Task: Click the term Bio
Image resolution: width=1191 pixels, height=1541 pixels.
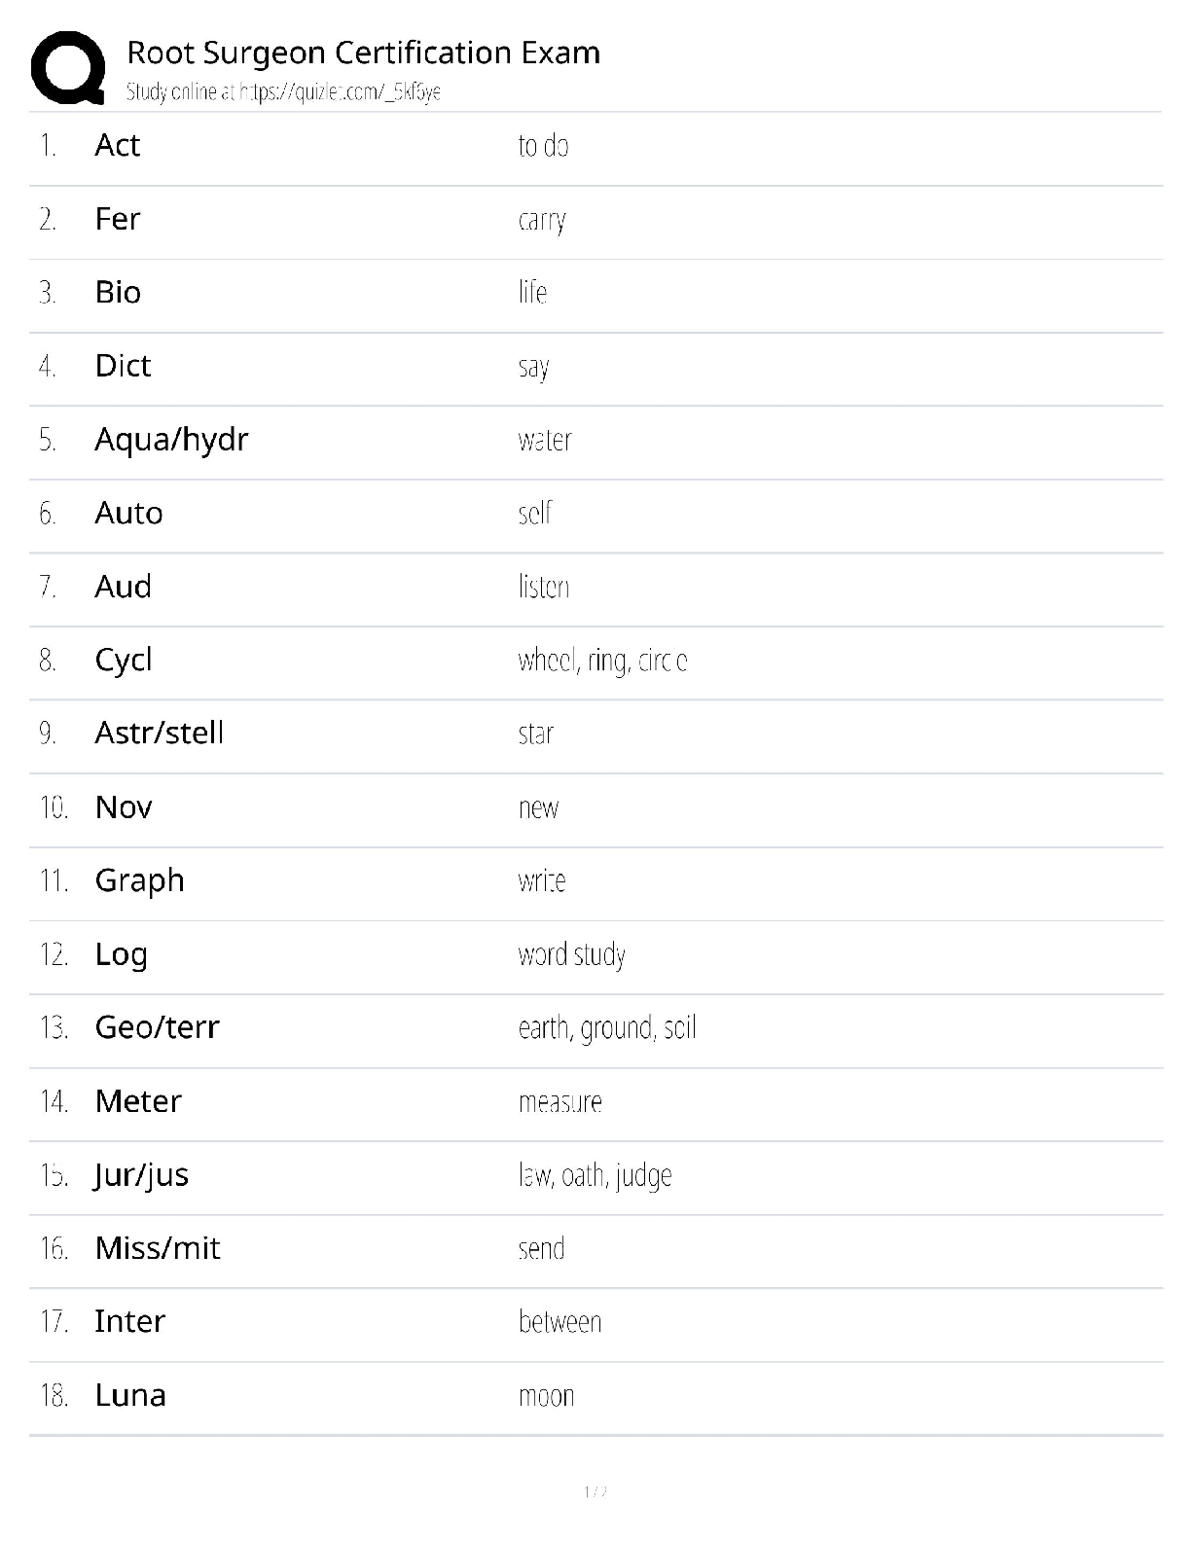Action: (x=118, y=293)
